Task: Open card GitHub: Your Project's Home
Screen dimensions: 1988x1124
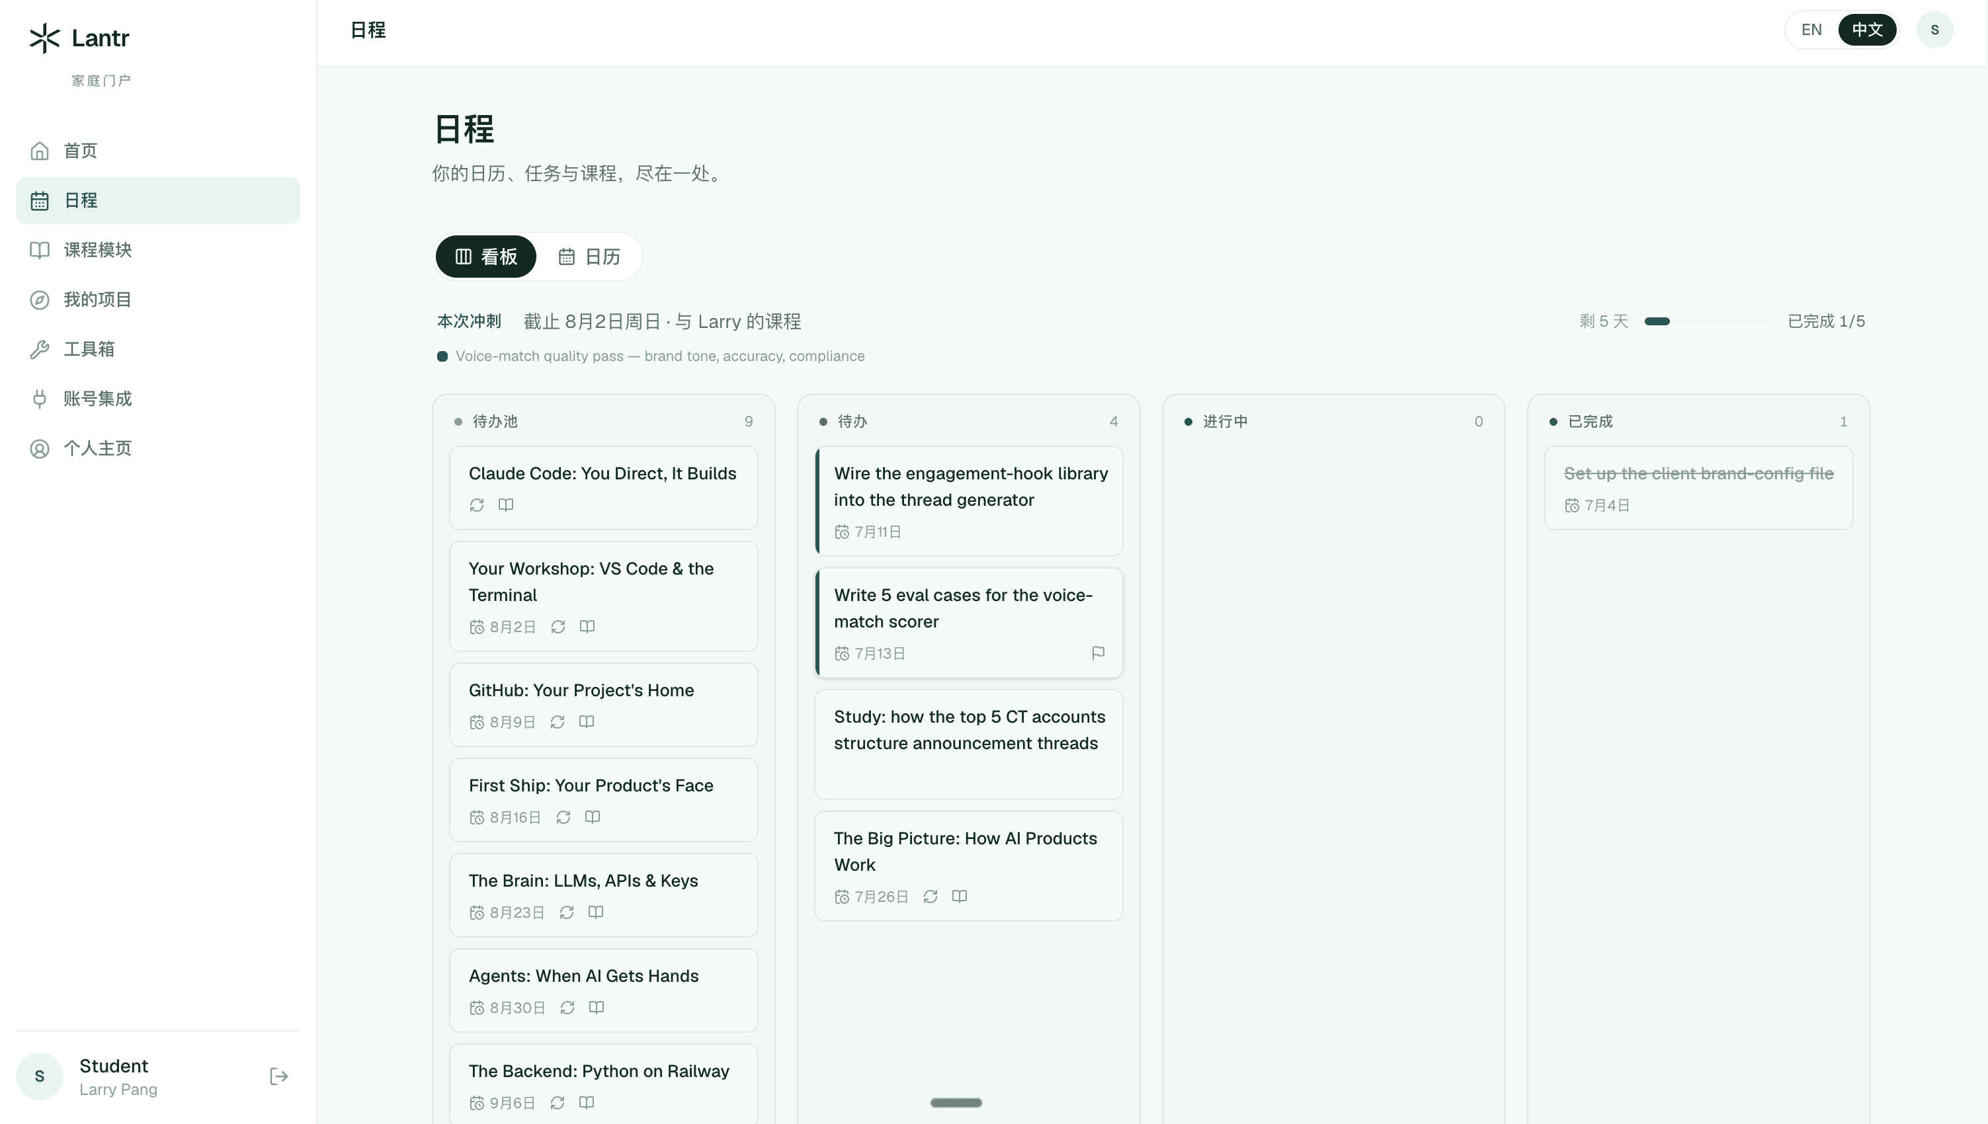Action: (603, 705)
